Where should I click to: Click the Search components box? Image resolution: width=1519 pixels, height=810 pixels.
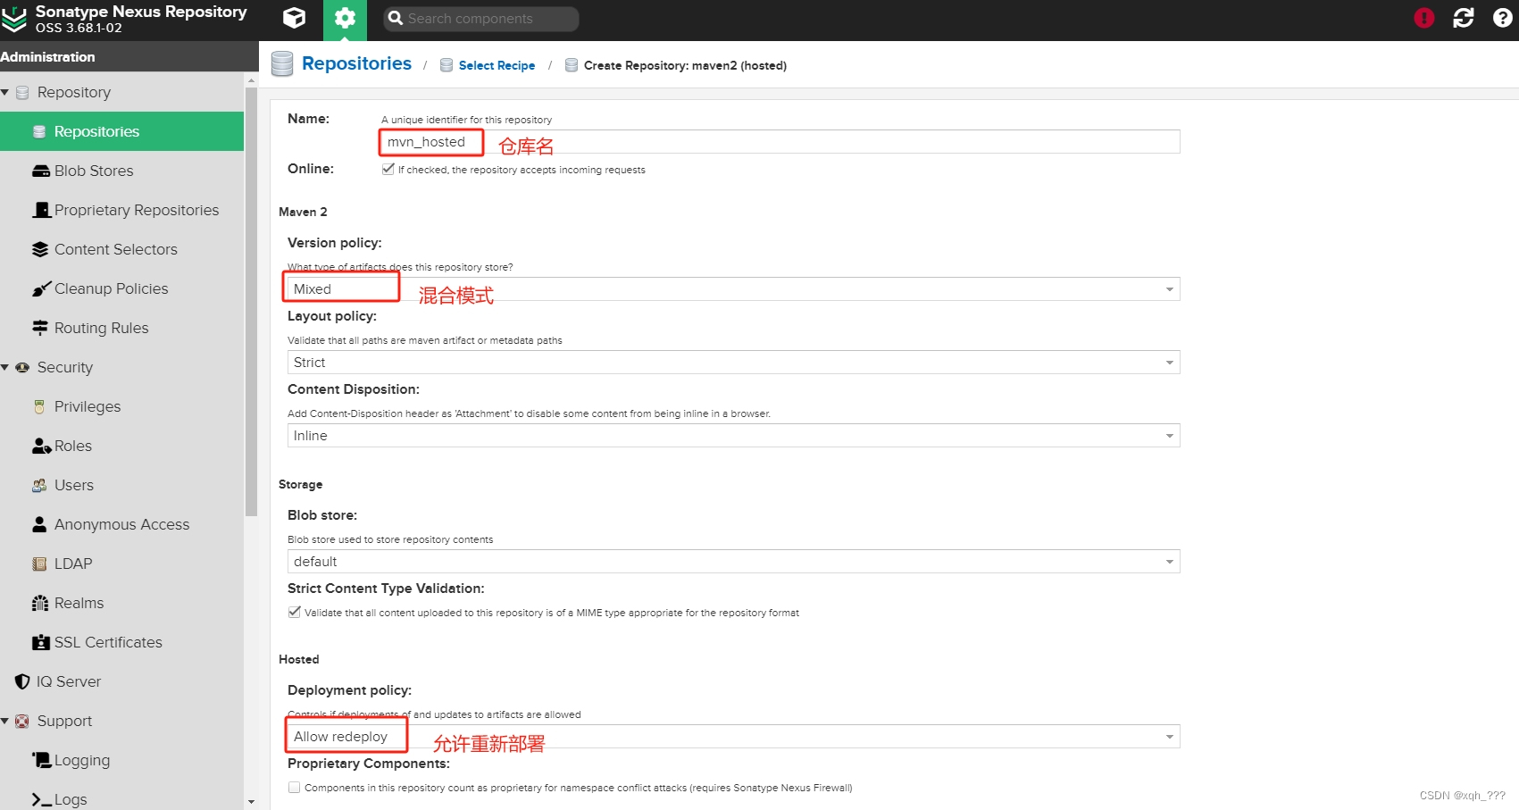tap(481, 19)
